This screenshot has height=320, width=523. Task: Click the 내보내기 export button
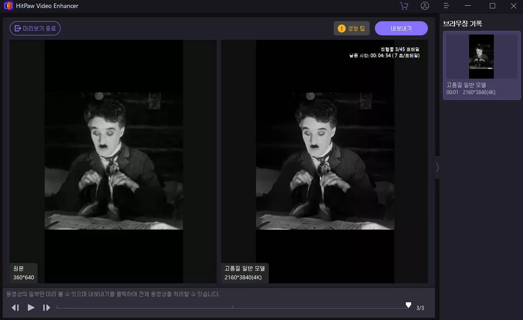[401, 28]
